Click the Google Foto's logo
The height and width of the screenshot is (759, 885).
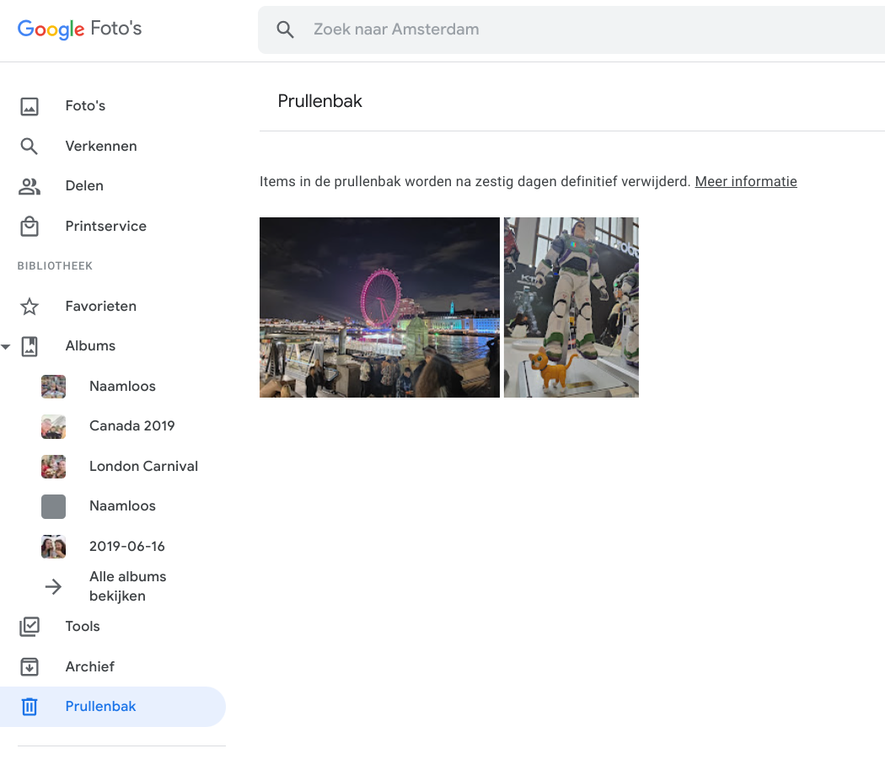[79, 29]
